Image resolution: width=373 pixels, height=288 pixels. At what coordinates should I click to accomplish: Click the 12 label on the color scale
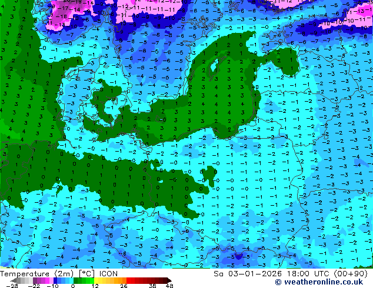coord(95,286)
